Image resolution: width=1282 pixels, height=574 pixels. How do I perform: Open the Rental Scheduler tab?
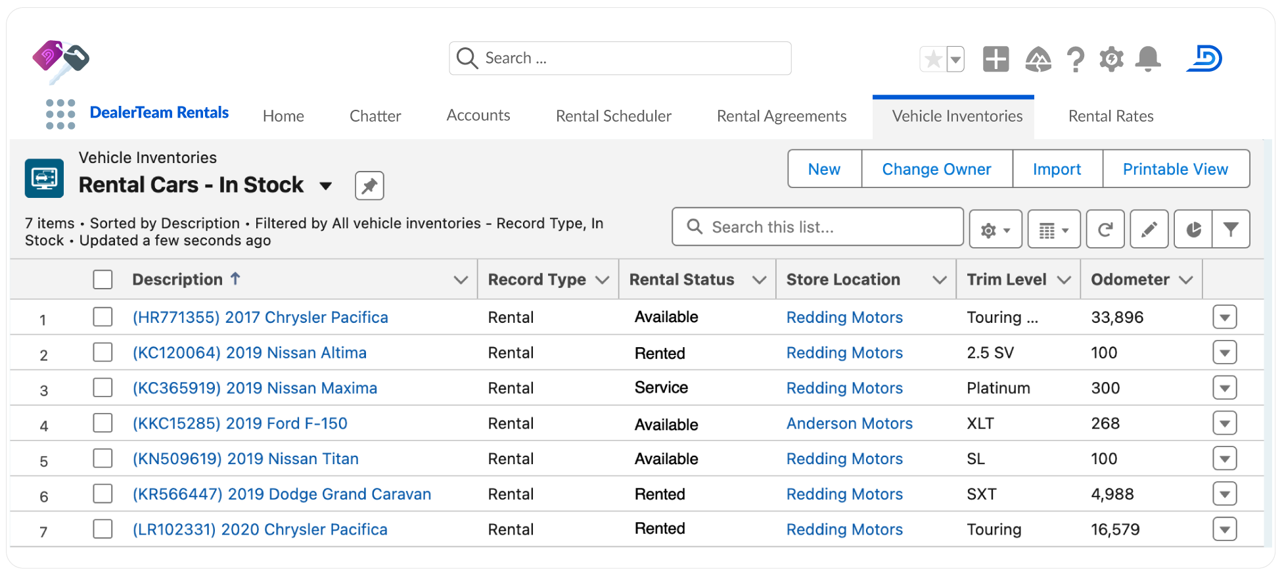tap(614, 116)
